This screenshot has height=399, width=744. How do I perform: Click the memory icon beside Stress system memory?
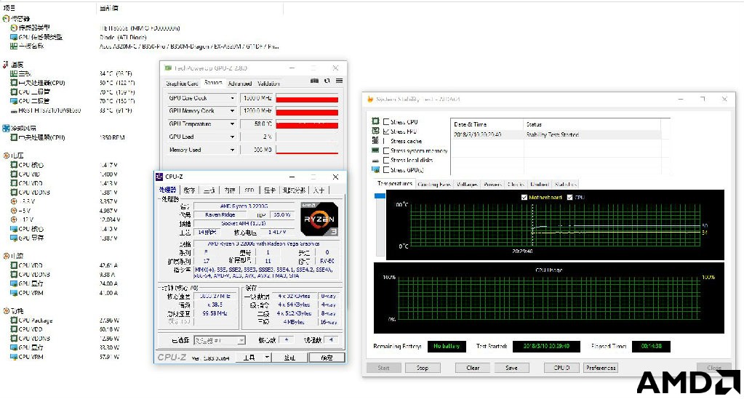point(375,150)
